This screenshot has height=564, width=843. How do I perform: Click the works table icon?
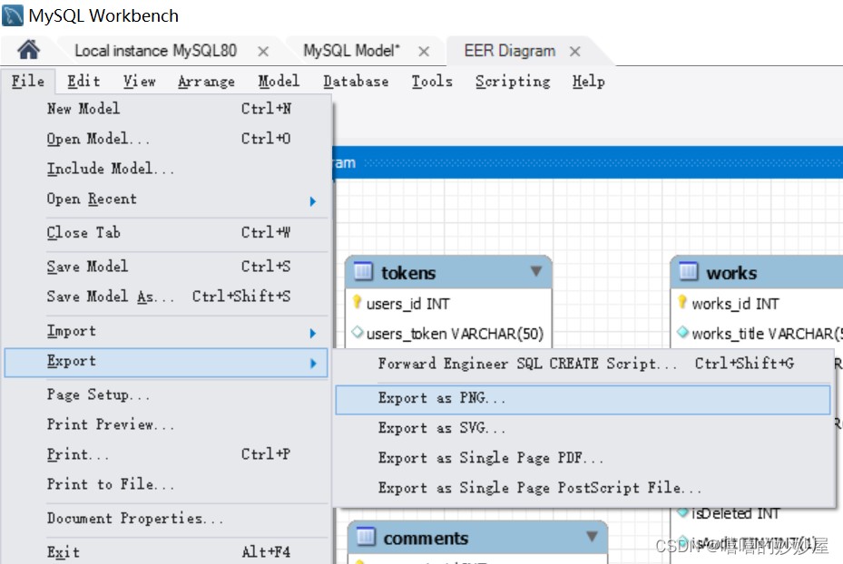(x=689, y=272)
